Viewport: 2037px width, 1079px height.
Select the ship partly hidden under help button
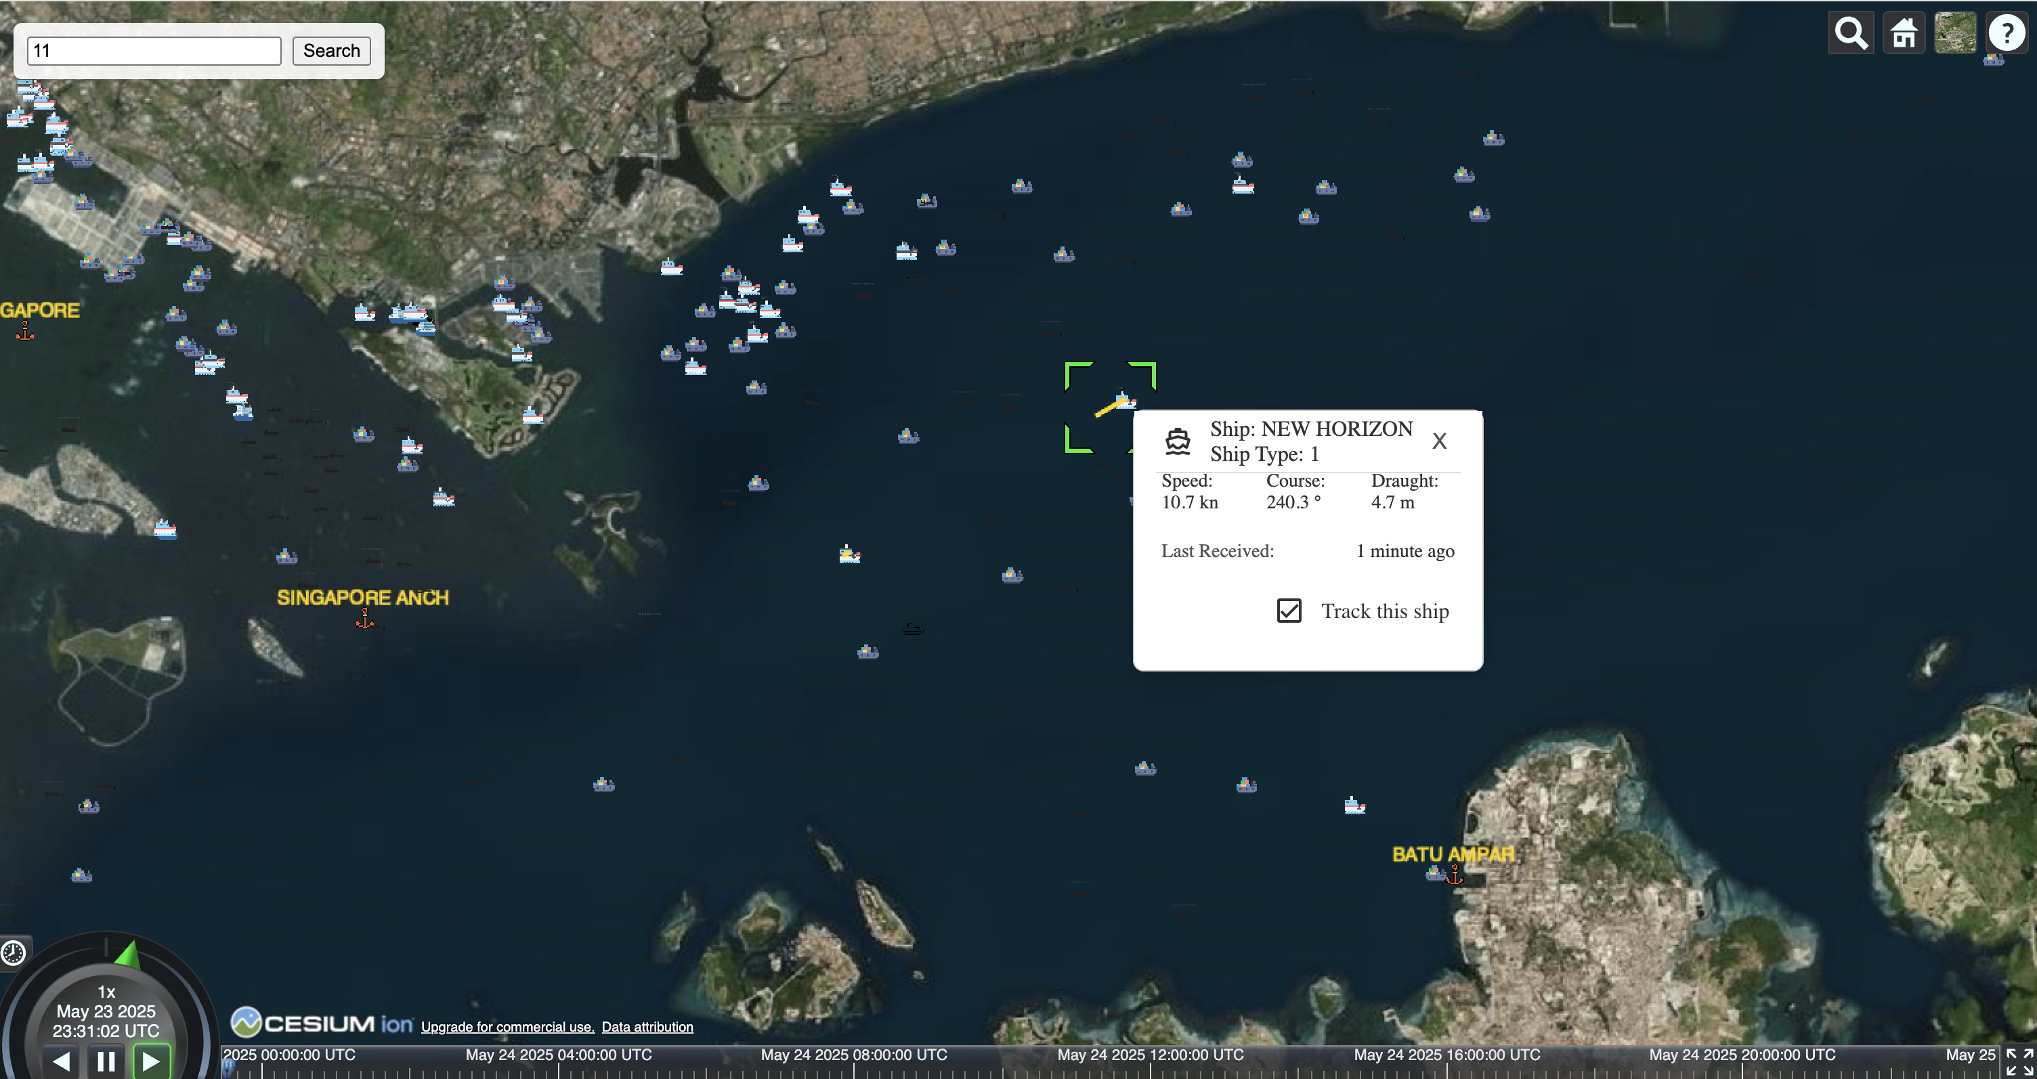(x=1993, y=60)
